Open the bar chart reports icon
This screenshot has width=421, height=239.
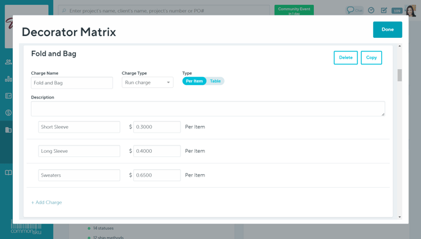pyautogui.click(x=9, y=79)
